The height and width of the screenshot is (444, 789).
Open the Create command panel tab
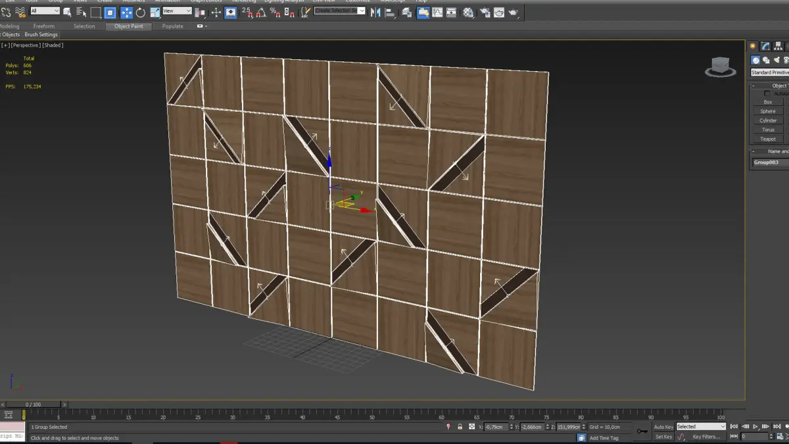753,46
